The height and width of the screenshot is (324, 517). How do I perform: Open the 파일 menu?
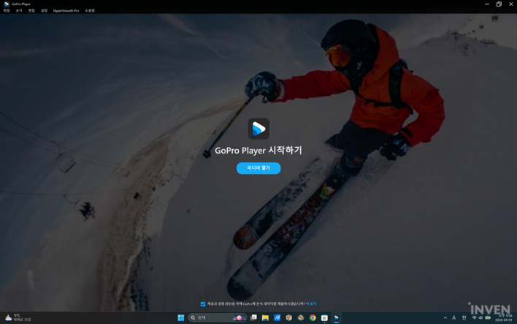click(x=7, y=11)
